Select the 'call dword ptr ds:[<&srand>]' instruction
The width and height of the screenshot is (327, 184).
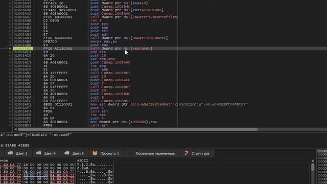pos(121,49)
